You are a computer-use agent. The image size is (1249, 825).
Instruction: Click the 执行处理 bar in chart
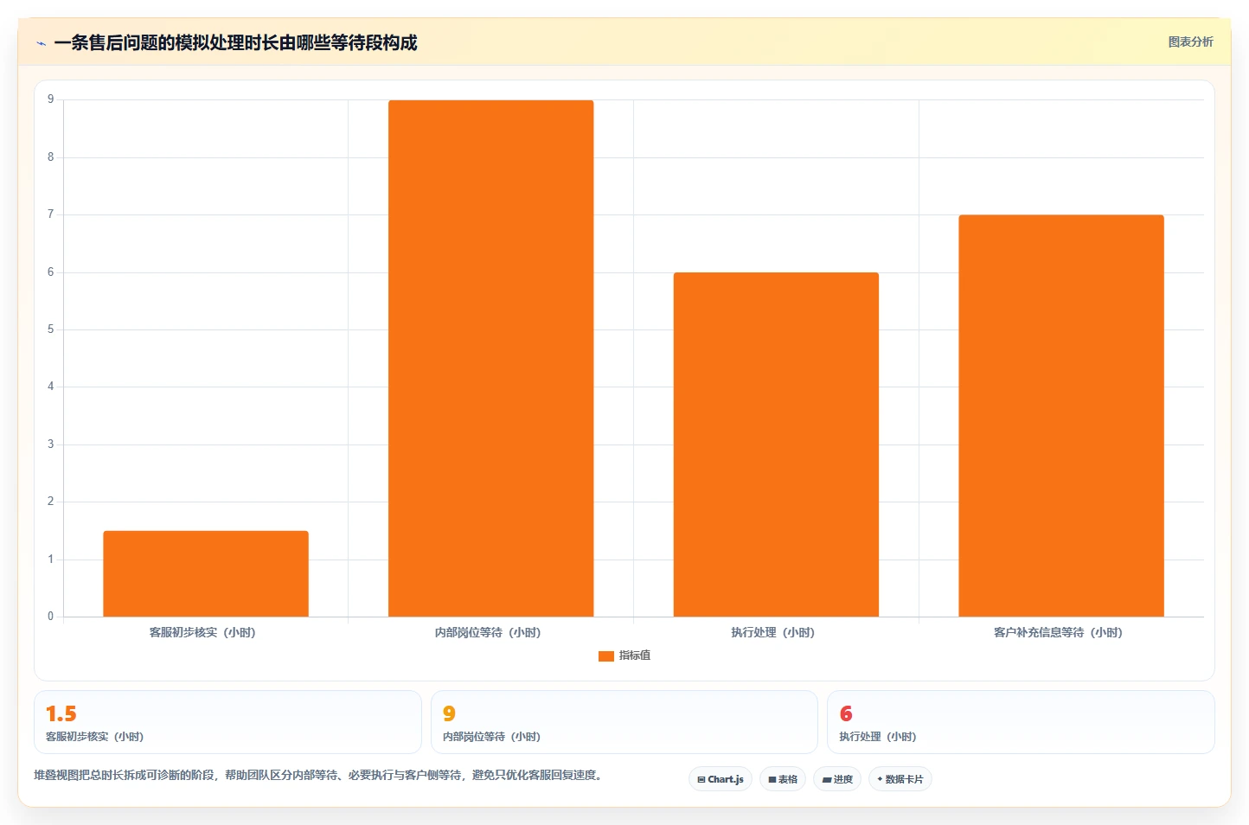[x=776, y=444]
